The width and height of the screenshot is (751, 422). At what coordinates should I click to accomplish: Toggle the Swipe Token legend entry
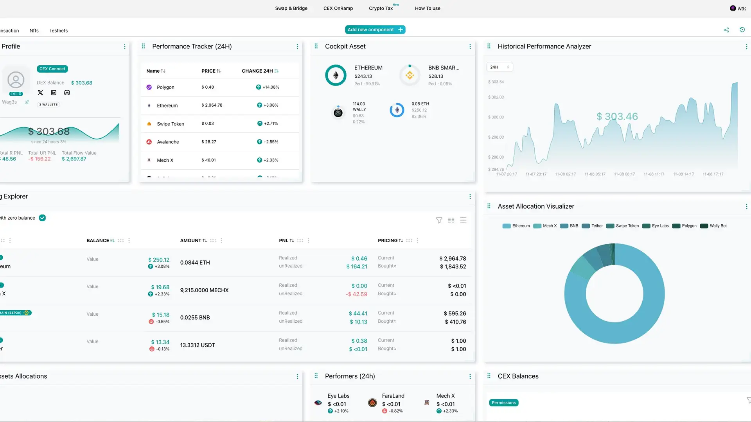[x=622, y=226]
